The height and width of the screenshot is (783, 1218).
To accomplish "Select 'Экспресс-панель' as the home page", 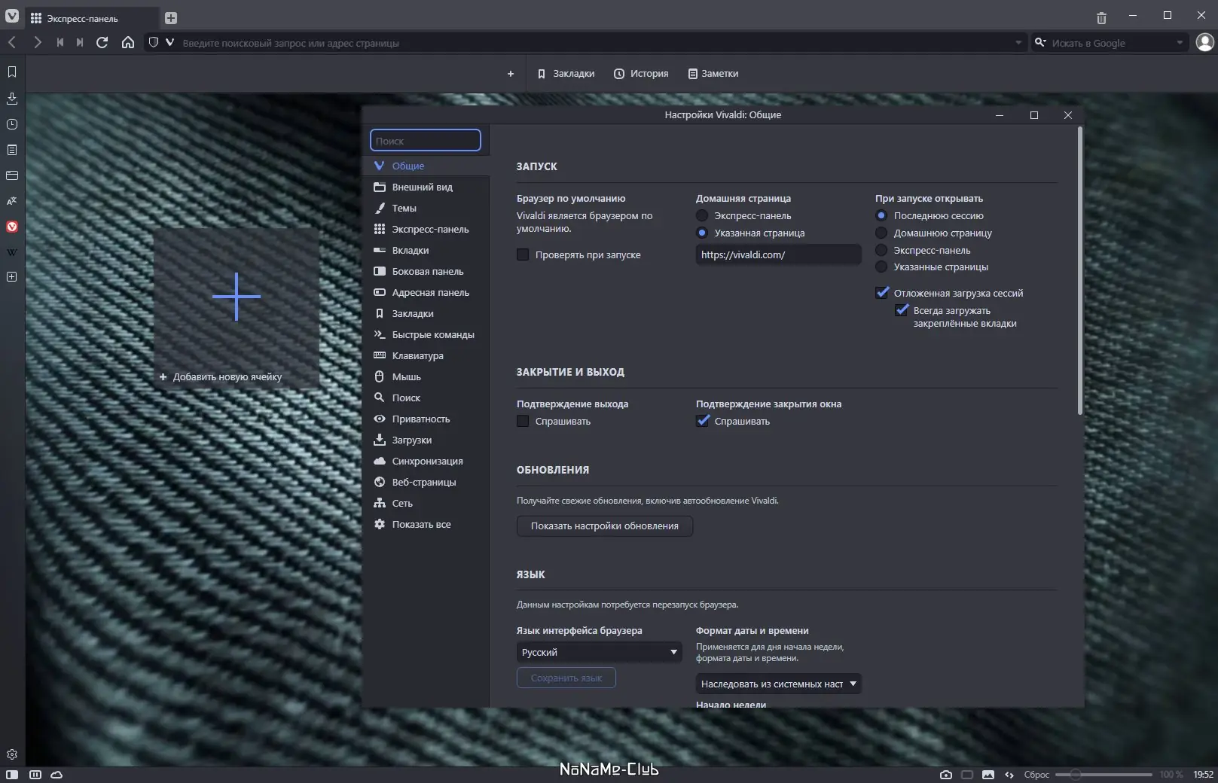I will coord(702,216).
